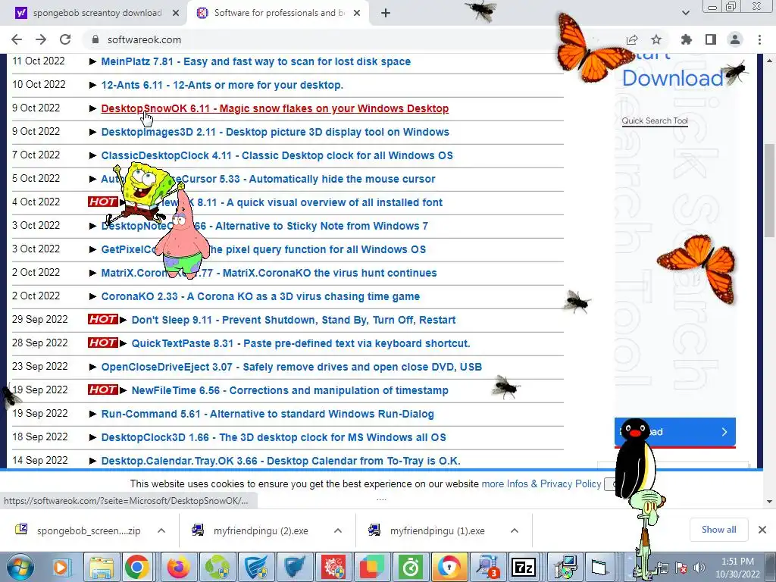This screenshot has width=776, height=582.
Task: Expand options for myfriendpingu (2).exe download
Action: (x=338, y=530)
